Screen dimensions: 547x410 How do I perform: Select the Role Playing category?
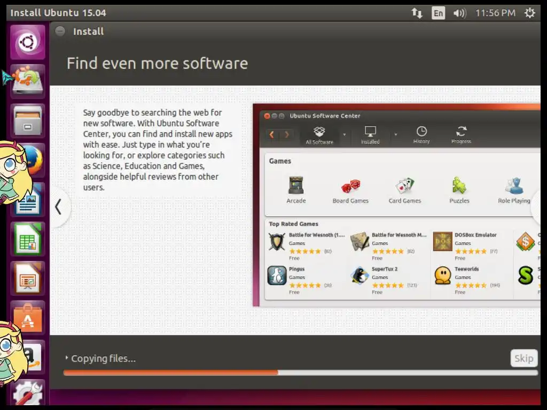(x=514, y=190)
